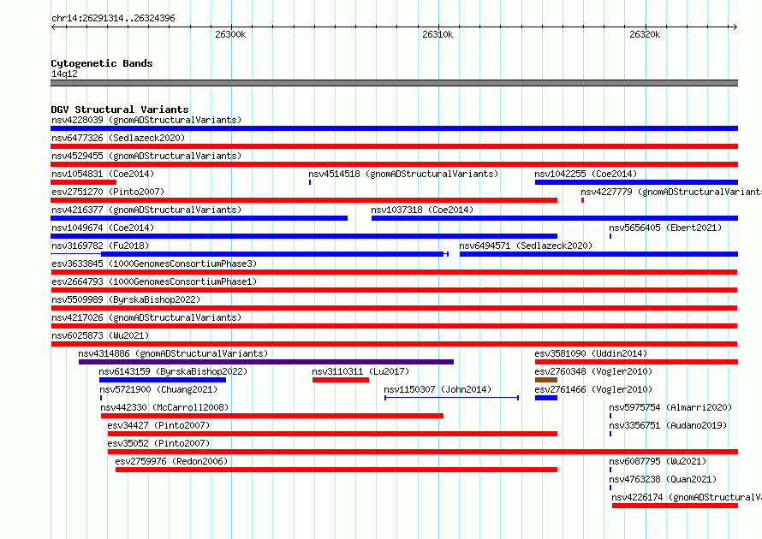Screen dimensions: 762x539
Task: Click nsv6494571 Sedlazeck2020 label
Action: [x=526, y=246]
